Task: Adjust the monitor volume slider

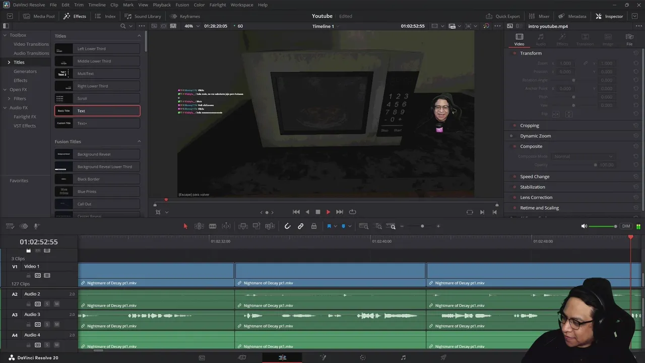Action: [603, 226]
